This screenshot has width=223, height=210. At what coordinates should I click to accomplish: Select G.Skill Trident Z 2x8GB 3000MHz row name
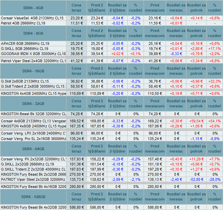point(33,86)
